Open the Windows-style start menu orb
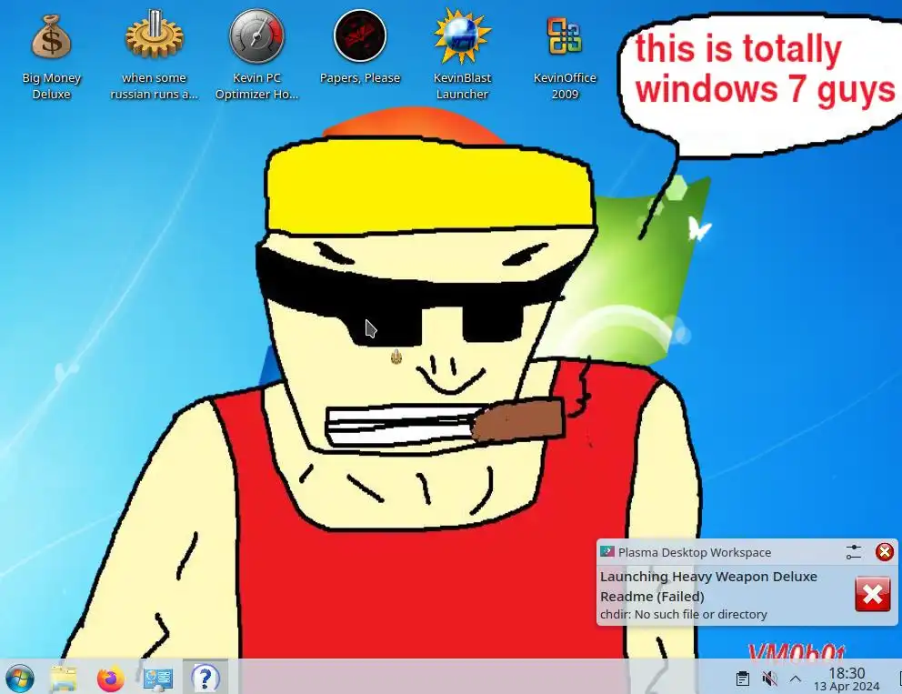Viewport: 902px width, 694px height. click(x=20, y=678)
